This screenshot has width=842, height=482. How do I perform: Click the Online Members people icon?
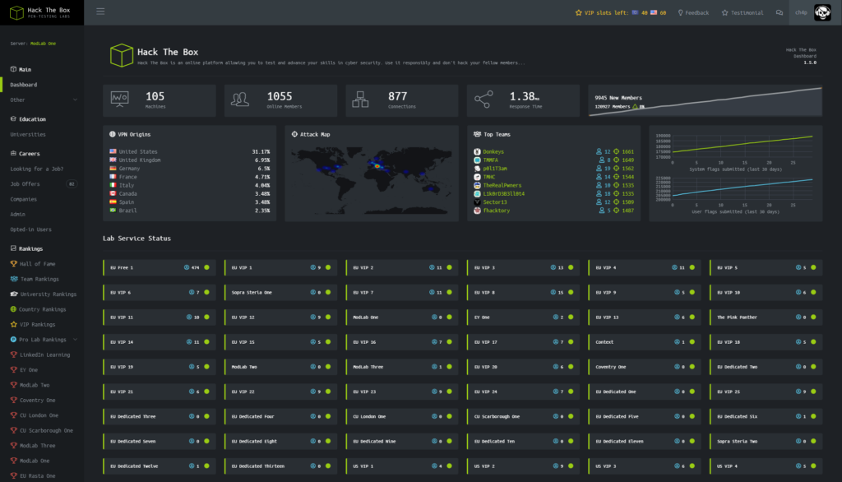pos(240,99)
